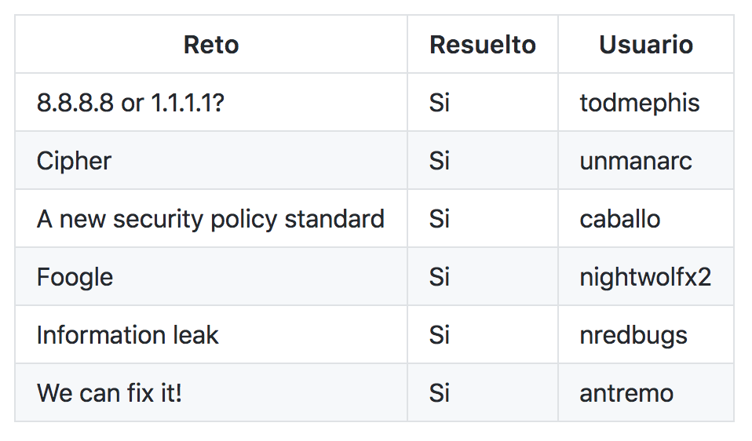Click username nightwolfx2
752x441 pixels.
click(x=645, y=277)
